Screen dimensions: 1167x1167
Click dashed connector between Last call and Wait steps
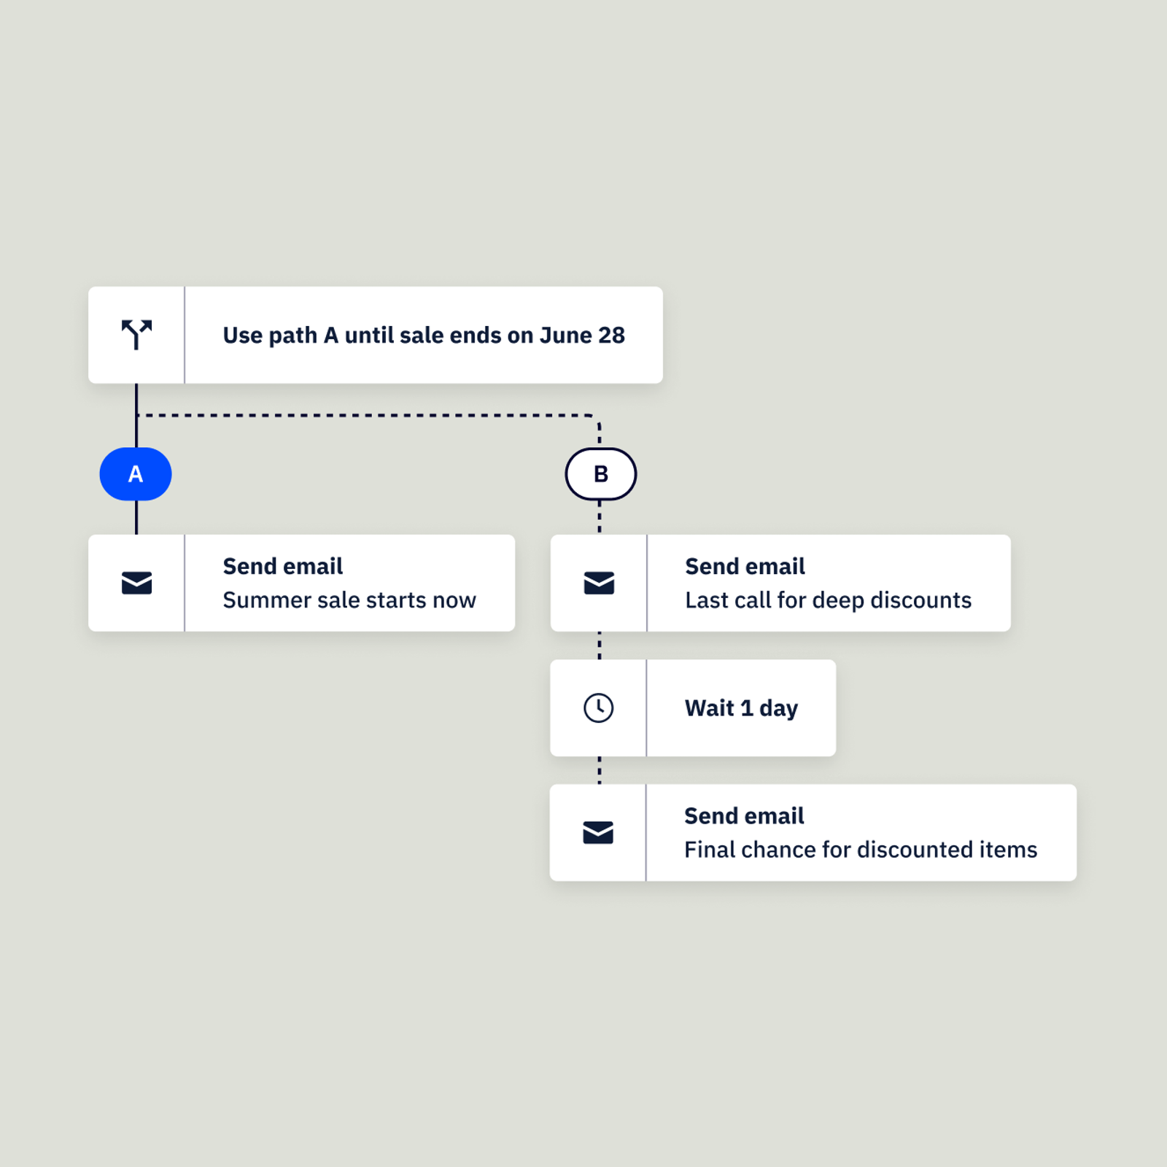tap(600, 645)
